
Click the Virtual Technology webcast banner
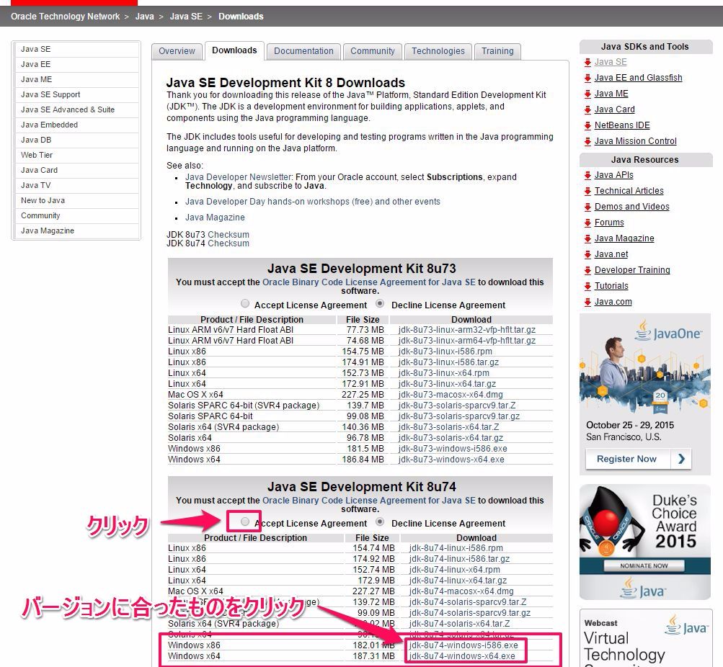coord(645,639)
